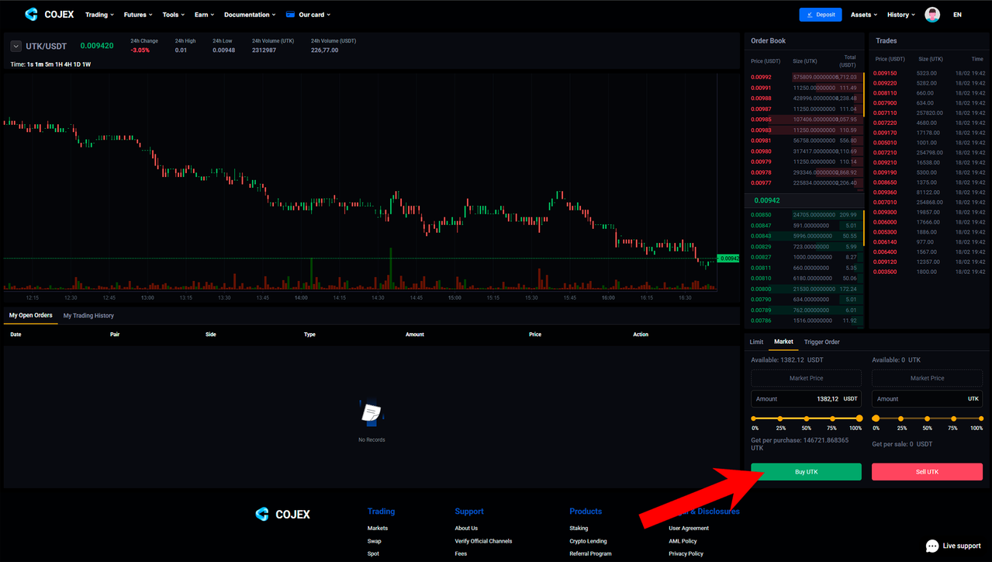Image resolution: width=992 pixels, height=562 pixels.
Task: Click the Live support chat bubble icon
Action: point(932,546)
